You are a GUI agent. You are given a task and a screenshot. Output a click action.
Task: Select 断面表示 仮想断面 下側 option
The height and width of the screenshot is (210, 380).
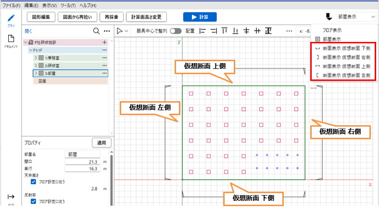(346, 49)
